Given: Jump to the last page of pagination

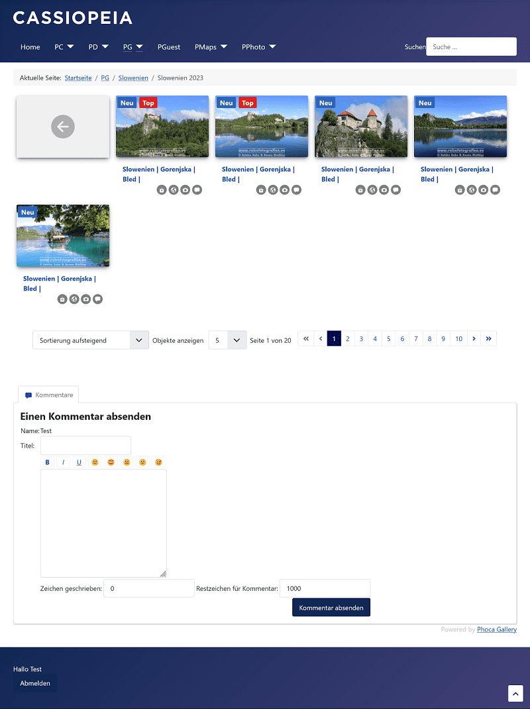Looking at the screenshot, I should [489, 339].
